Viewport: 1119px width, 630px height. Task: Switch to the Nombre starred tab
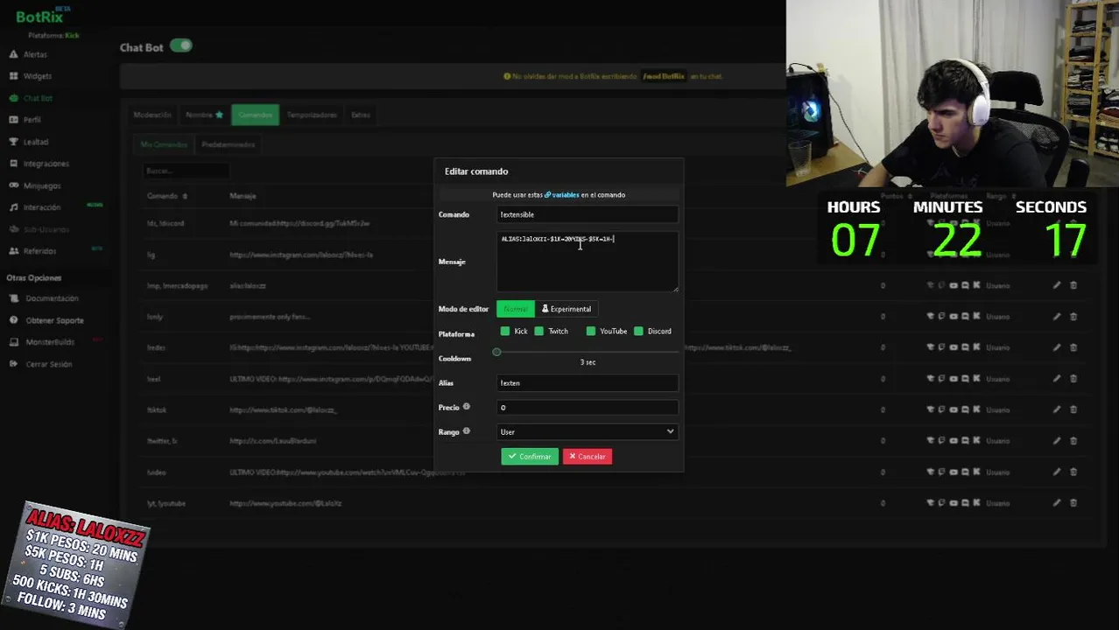click(x=204, y=115)
